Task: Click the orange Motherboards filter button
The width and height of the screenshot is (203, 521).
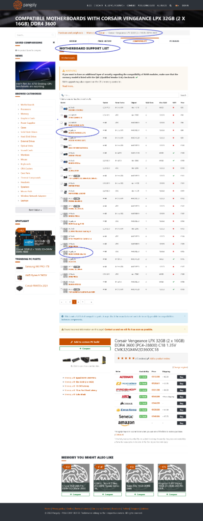Action: [x=68, y=57]
